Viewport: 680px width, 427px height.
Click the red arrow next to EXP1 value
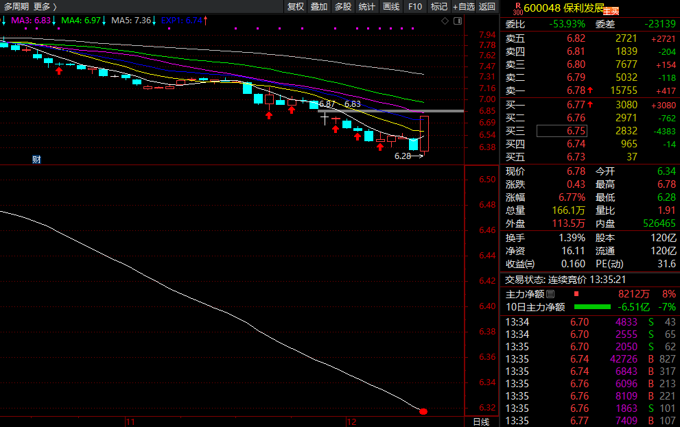coord(207,21)
